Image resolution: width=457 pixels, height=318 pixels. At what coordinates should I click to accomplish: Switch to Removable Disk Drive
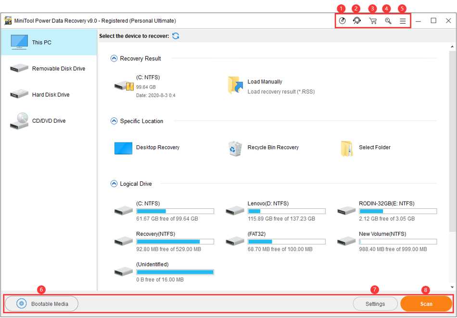pos(49,68)
